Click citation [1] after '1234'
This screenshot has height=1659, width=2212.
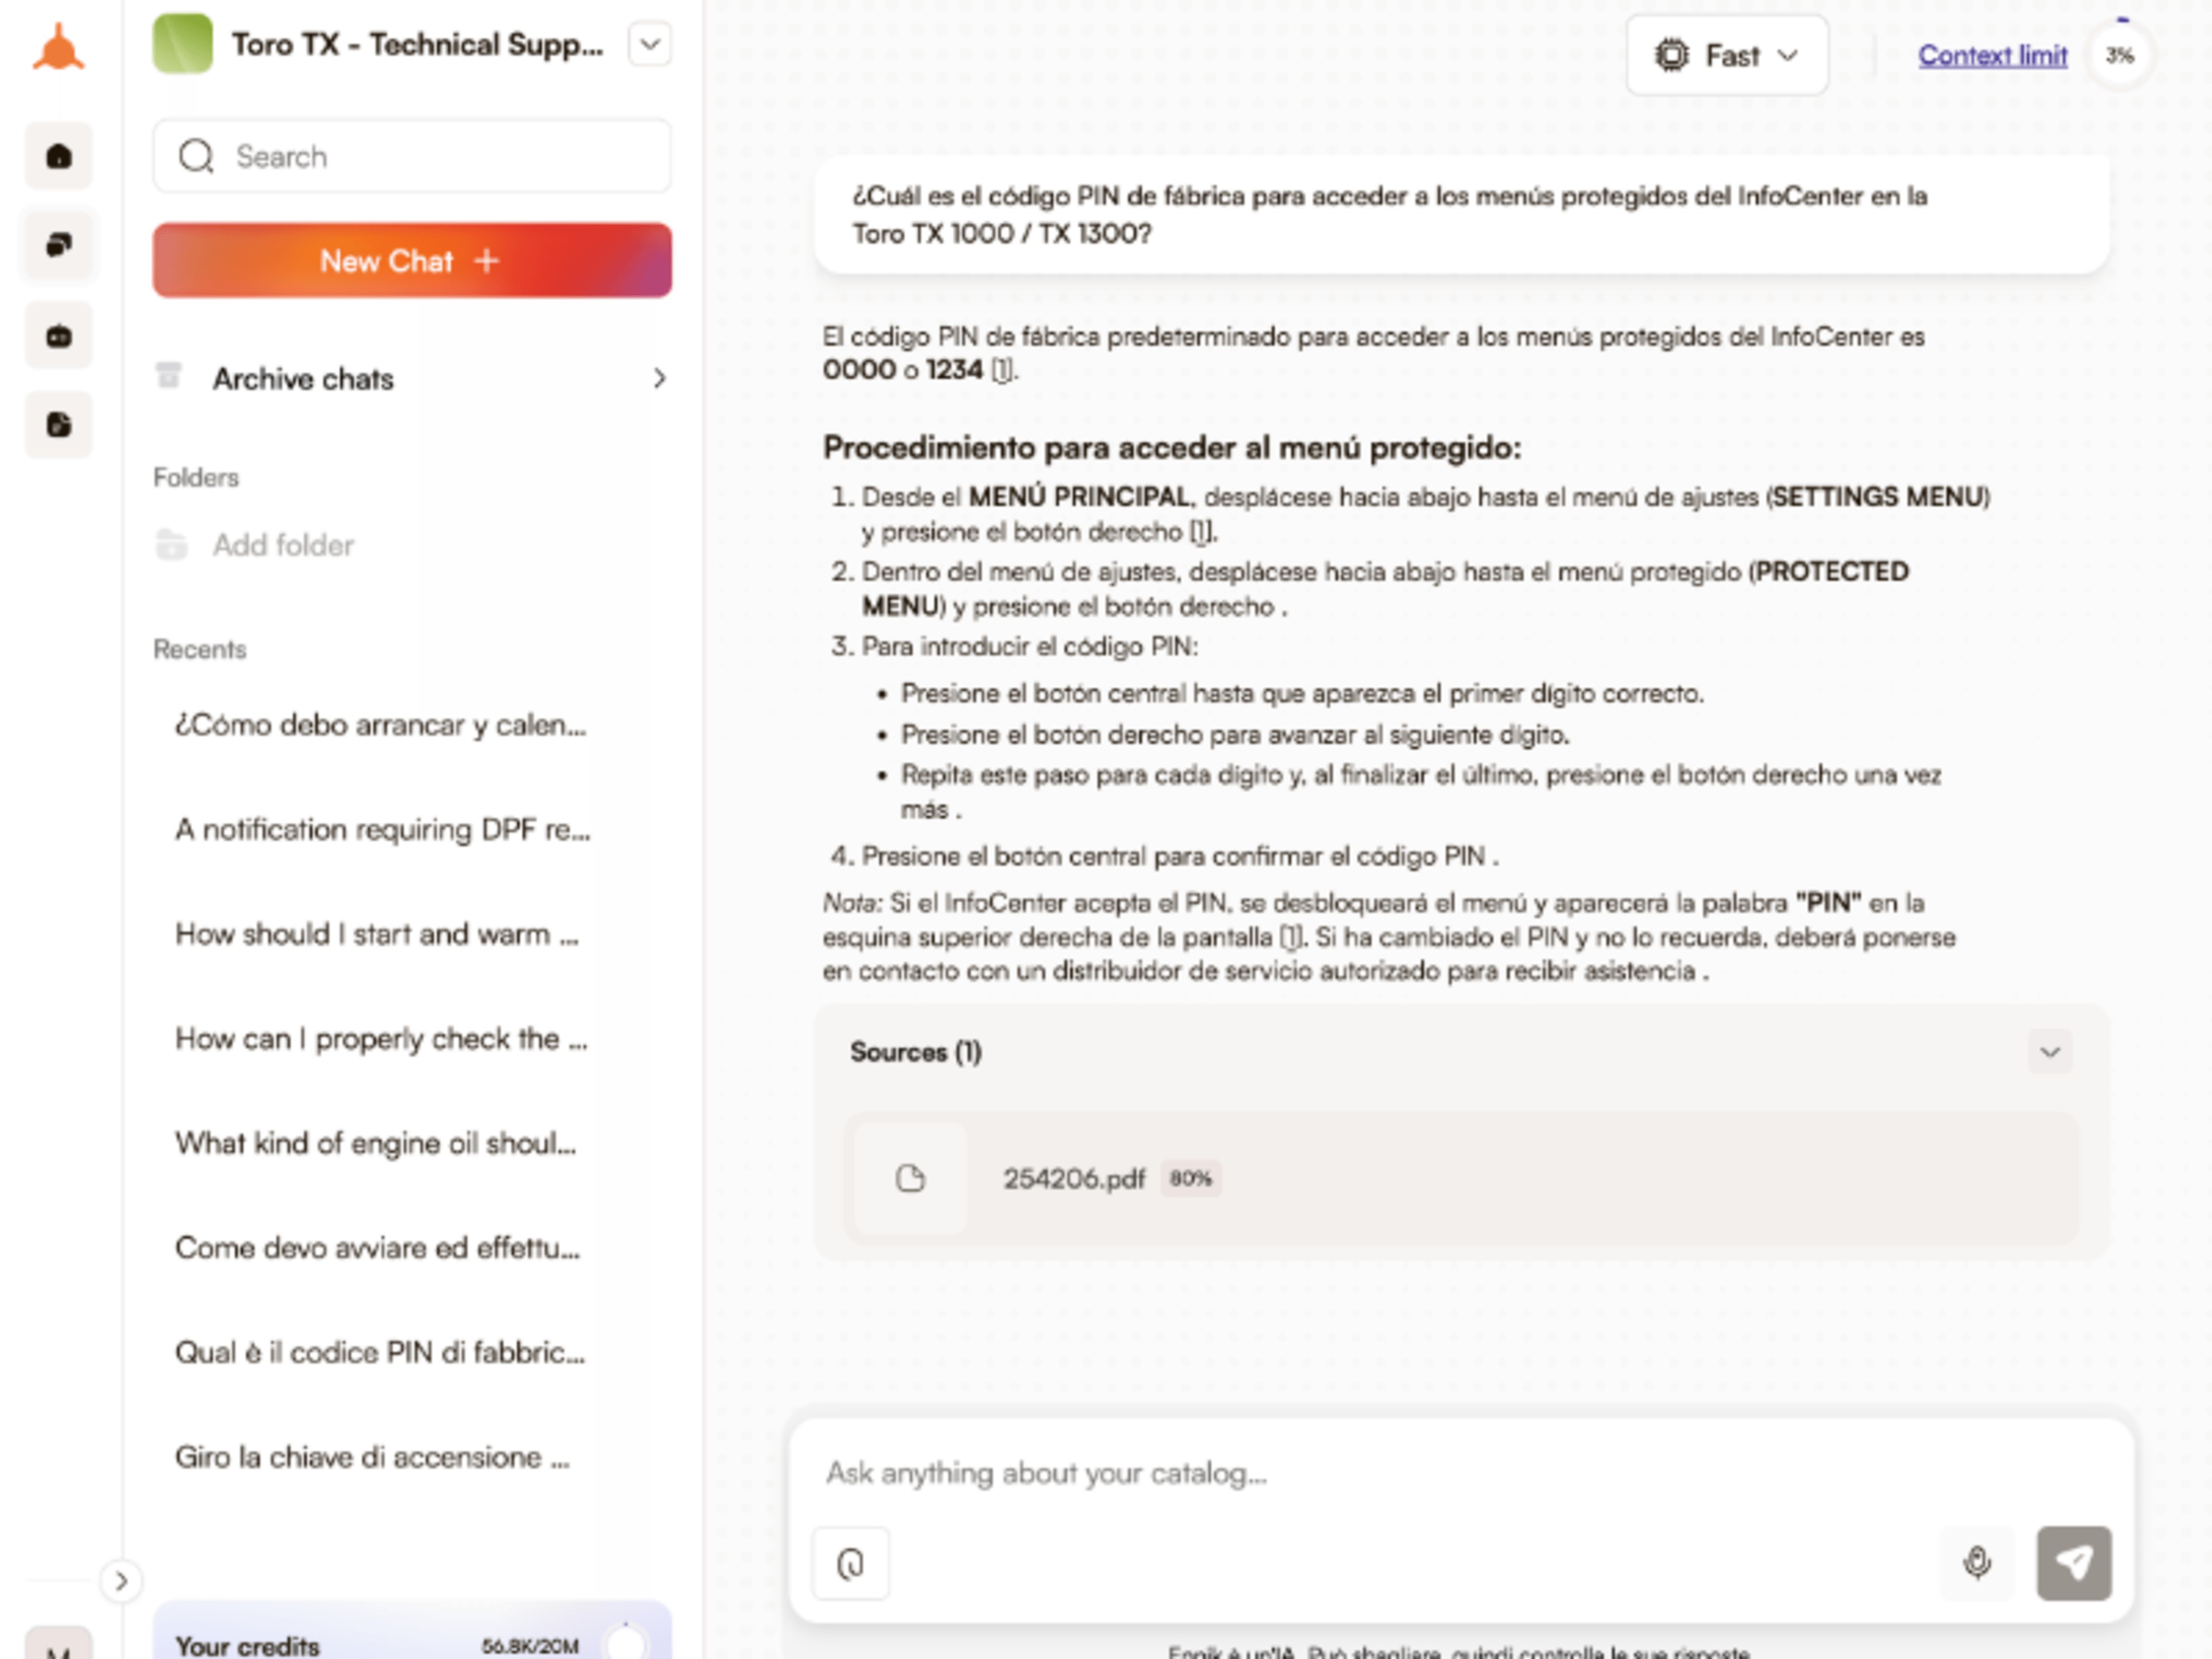[x=1003, y=370]
